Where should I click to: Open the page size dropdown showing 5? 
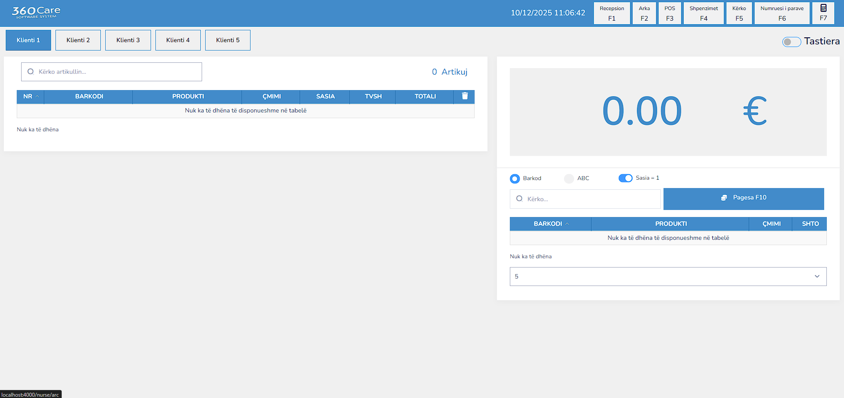click(x=667, y=277)
